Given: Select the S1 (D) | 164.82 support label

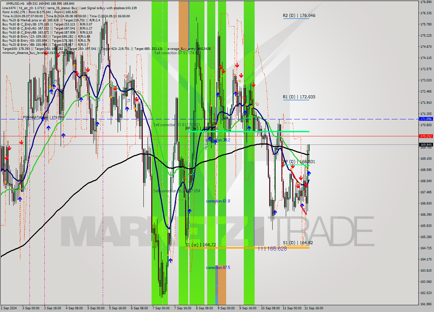Looking at the screenshot, I should 298,243.
